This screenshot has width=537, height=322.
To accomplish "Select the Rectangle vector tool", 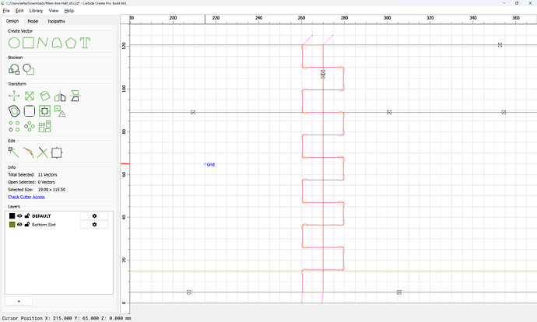I will [x=29, y=43].
